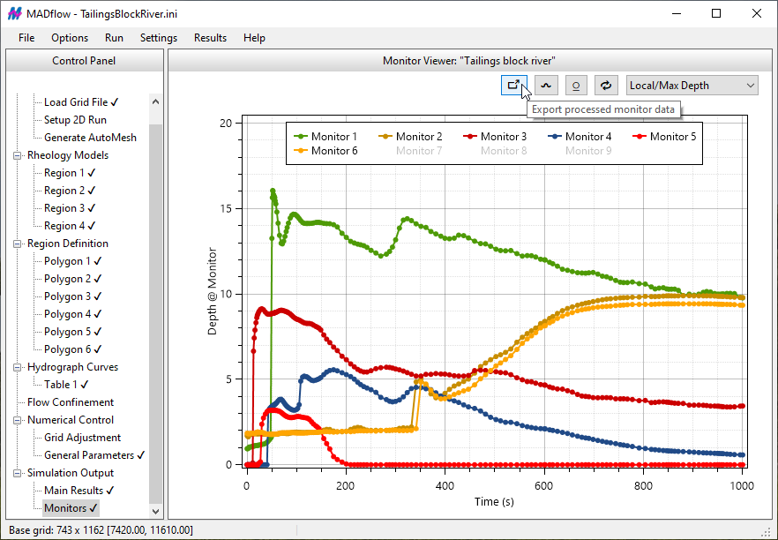Toggle Monitor 1 series in chart legend

pyautogui.click(x=325, y=137)
